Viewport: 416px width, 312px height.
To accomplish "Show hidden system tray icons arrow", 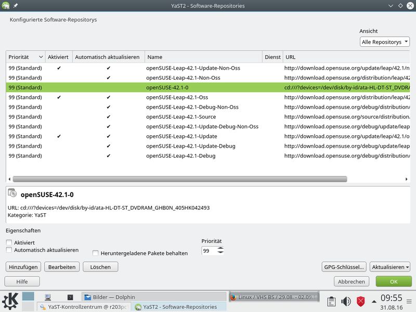I will tap(374, 302).
